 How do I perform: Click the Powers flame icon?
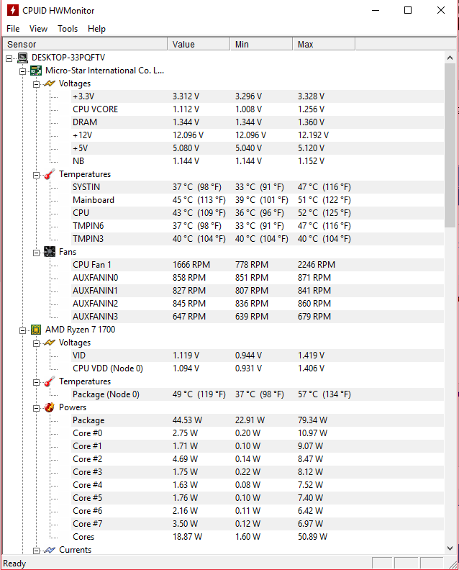coord(50,407)
